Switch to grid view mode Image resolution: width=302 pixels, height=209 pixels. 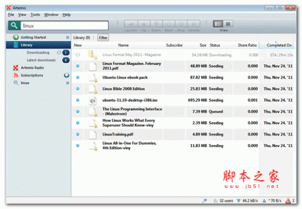(228, 24)
